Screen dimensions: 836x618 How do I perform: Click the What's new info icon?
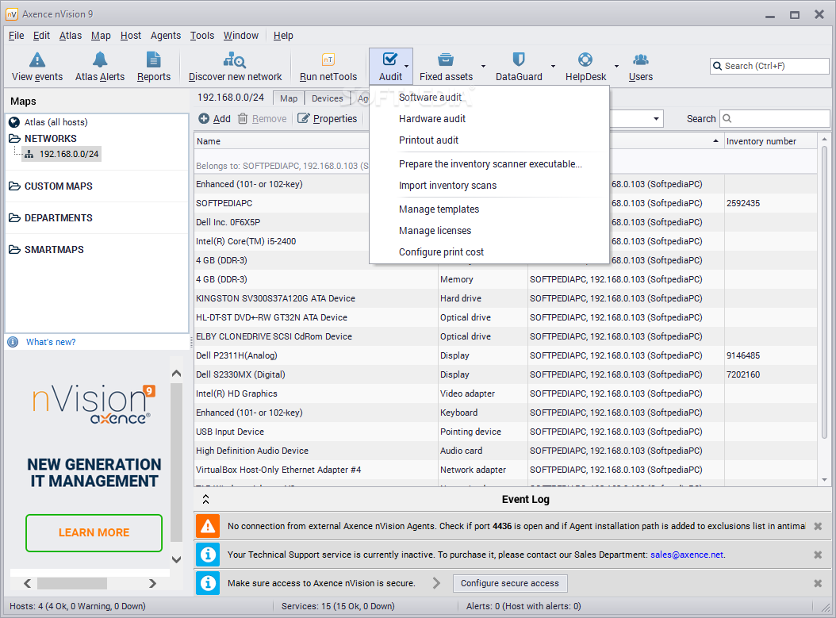tap(13, 342)
